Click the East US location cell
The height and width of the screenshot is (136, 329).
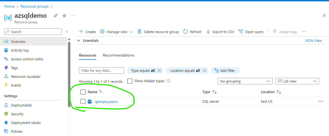tap(267, 101)
